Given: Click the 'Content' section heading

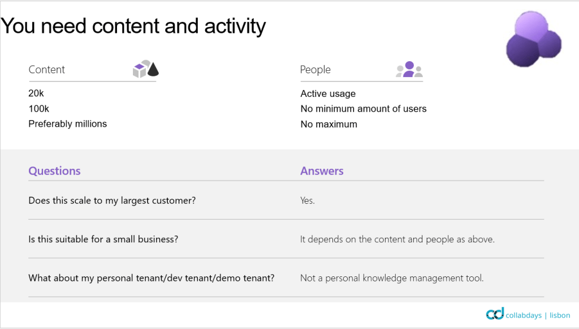Looking at the screenshot, I should click(x=47, y=70).
